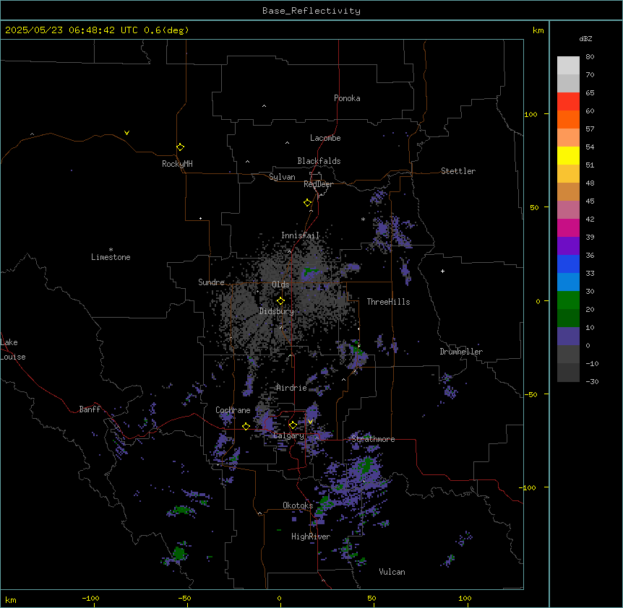Select the yellow V marker northwest of RockyMH
Viewport: 623px width, 608px height.
click(126, 133)
